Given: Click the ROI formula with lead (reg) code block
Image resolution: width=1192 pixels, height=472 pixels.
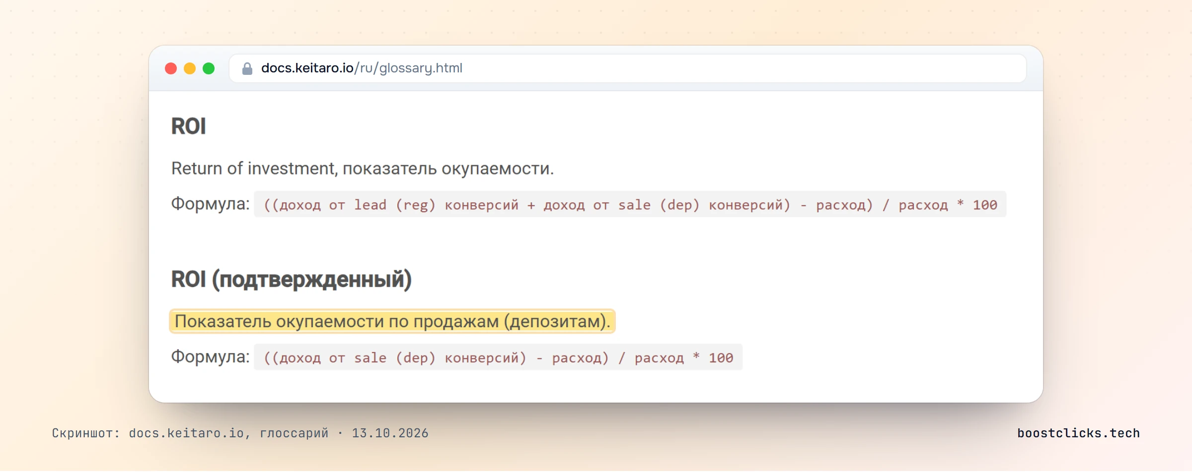Looking at the screenshot, I should point(630,204).
